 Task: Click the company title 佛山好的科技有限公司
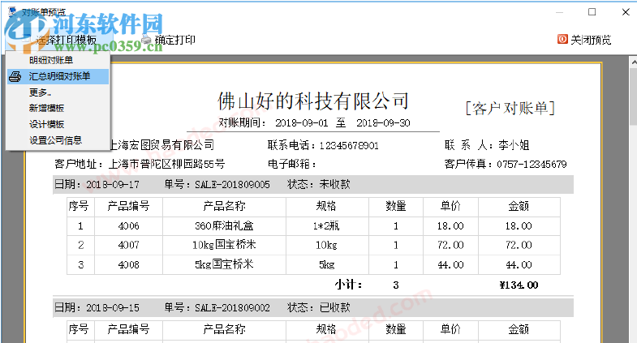(x=312, y=101)
